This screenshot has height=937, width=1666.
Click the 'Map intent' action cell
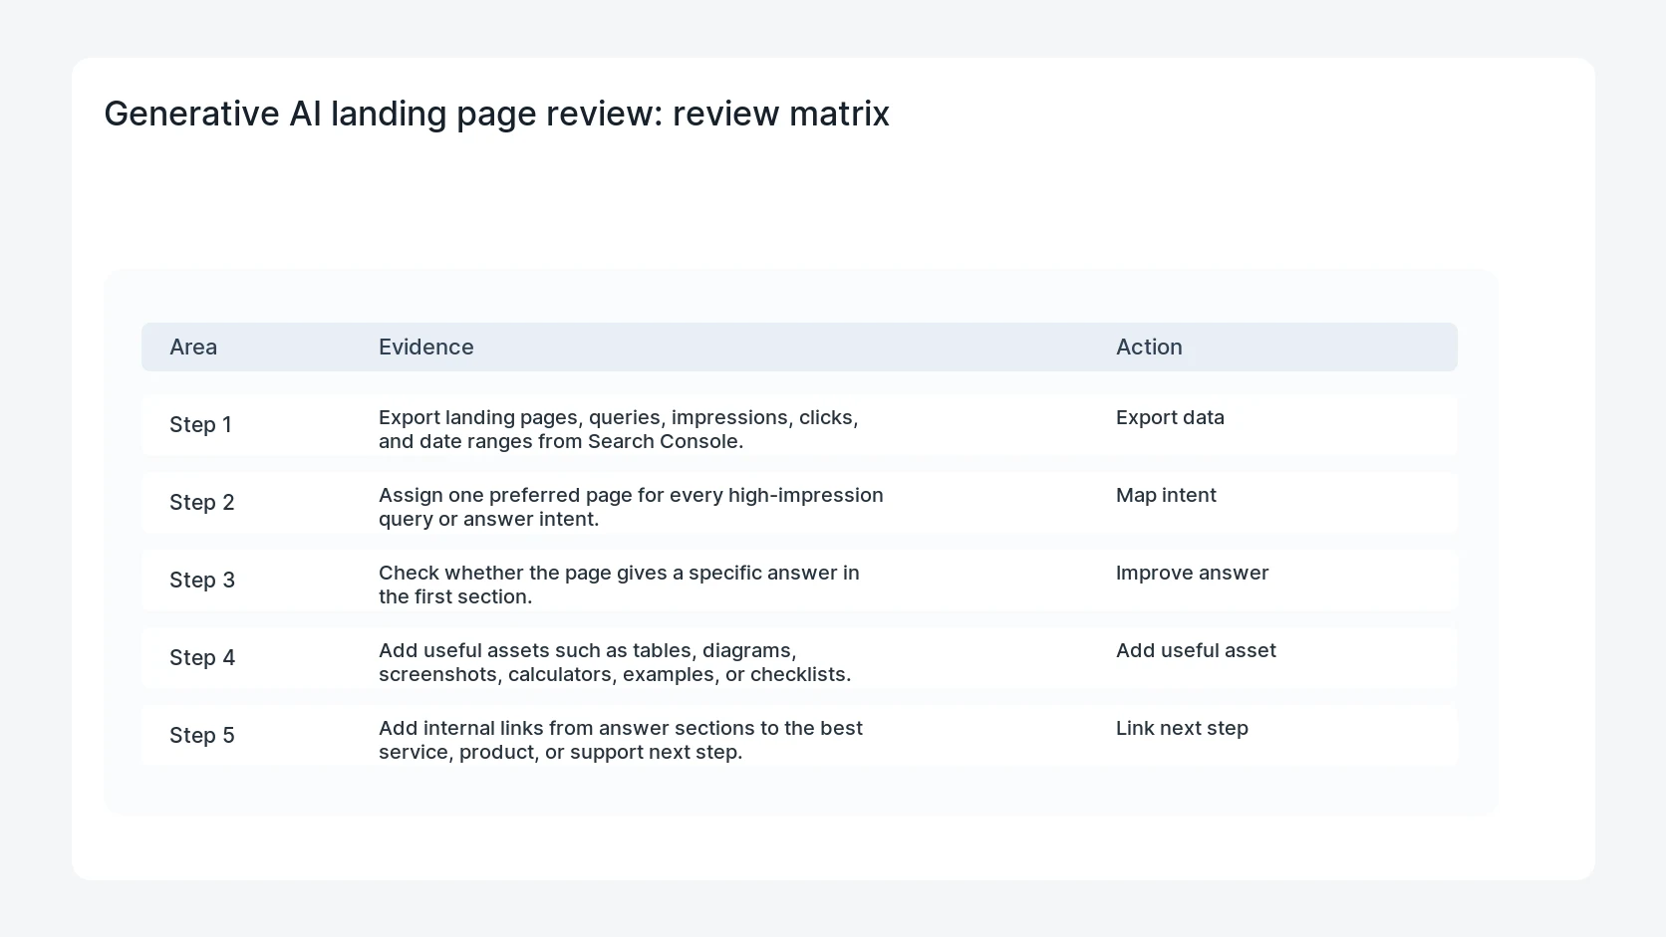[1166, 495]
